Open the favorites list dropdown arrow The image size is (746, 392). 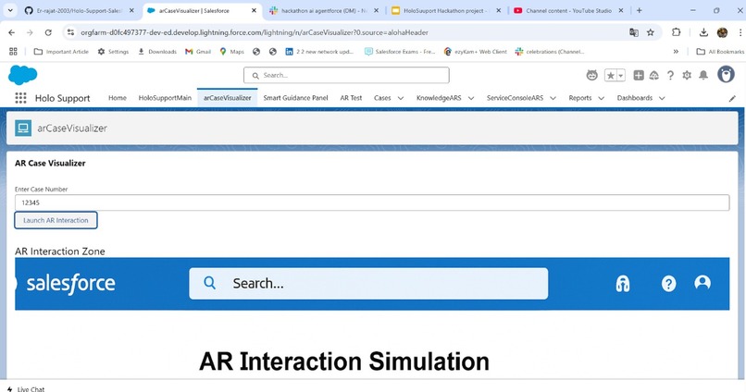tap(620, 75)
